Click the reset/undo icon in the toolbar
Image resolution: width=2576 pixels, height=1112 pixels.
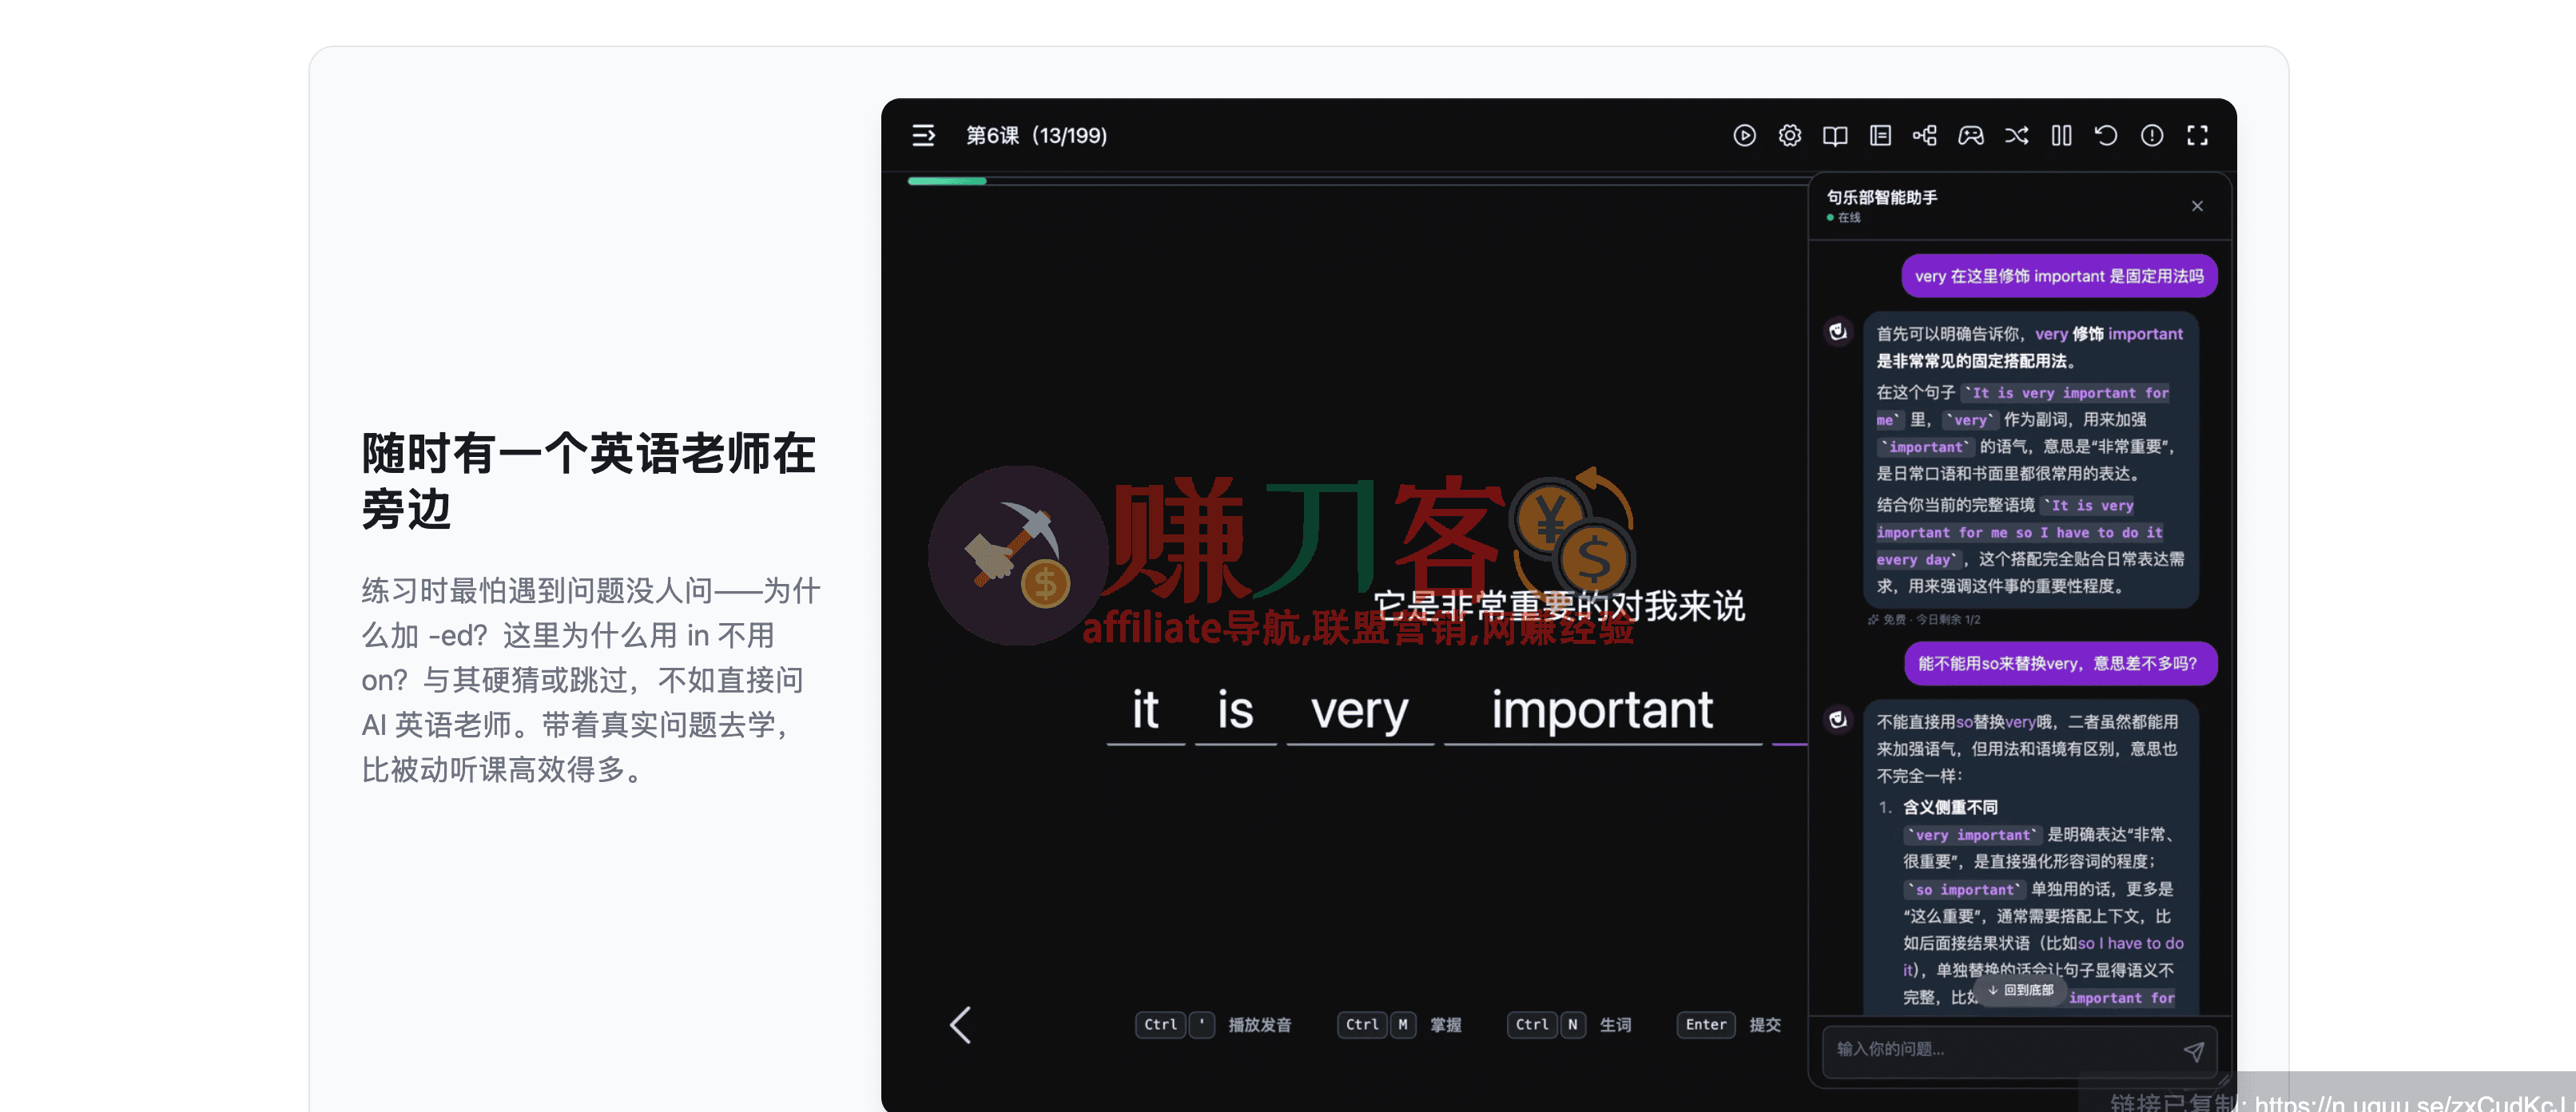pyautogui.click(x=2107, y=135)
